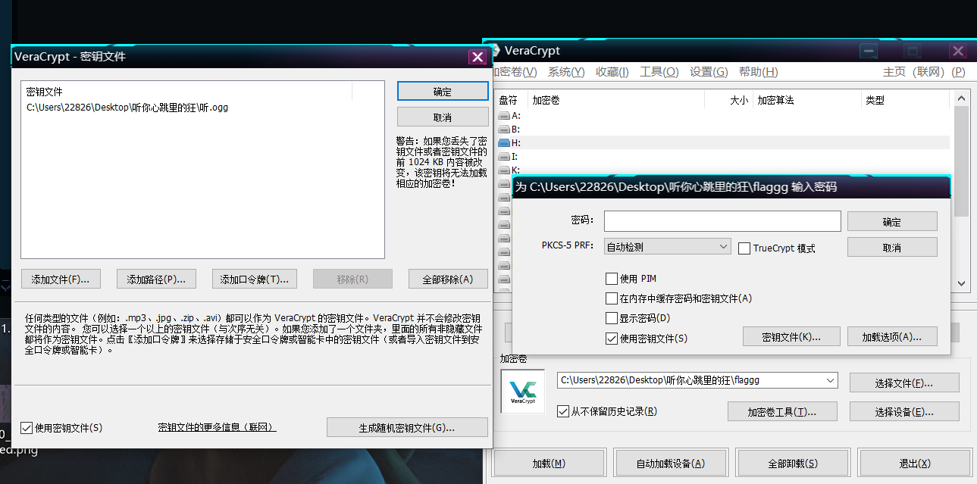Click the 类型 column header
The image size is (977, 484).
click(x=907, y=100)
